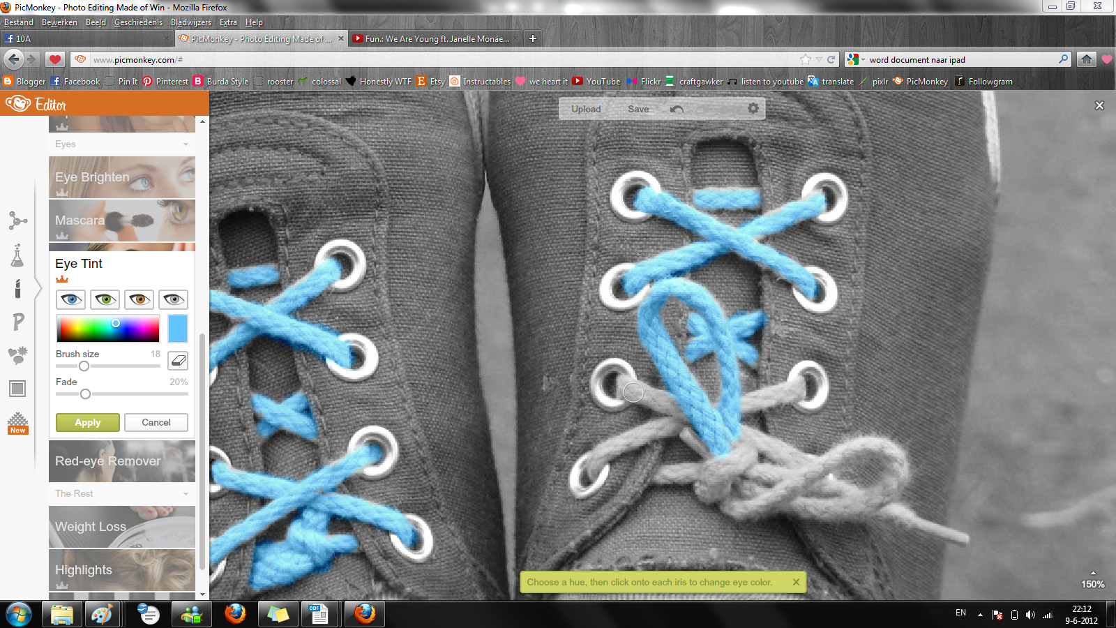Image resolution: width=1116 pixels, height=628 pixels.
Task: Open the Basic Edits crop icon in sidebar
Action: (x=17, y=220)
